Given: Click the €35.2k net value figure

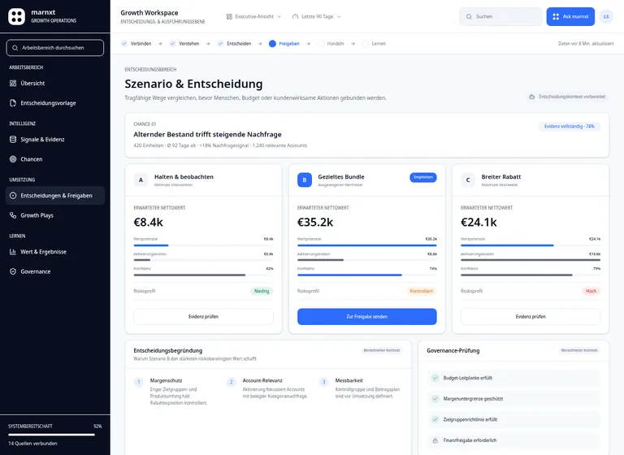Looking at the screenshot, I should pyautogui.click(x=315, y=222).
